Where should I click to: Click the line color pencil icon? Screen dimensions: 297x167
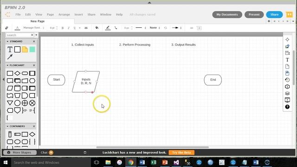pyautogui.click(x=108, y=28)
